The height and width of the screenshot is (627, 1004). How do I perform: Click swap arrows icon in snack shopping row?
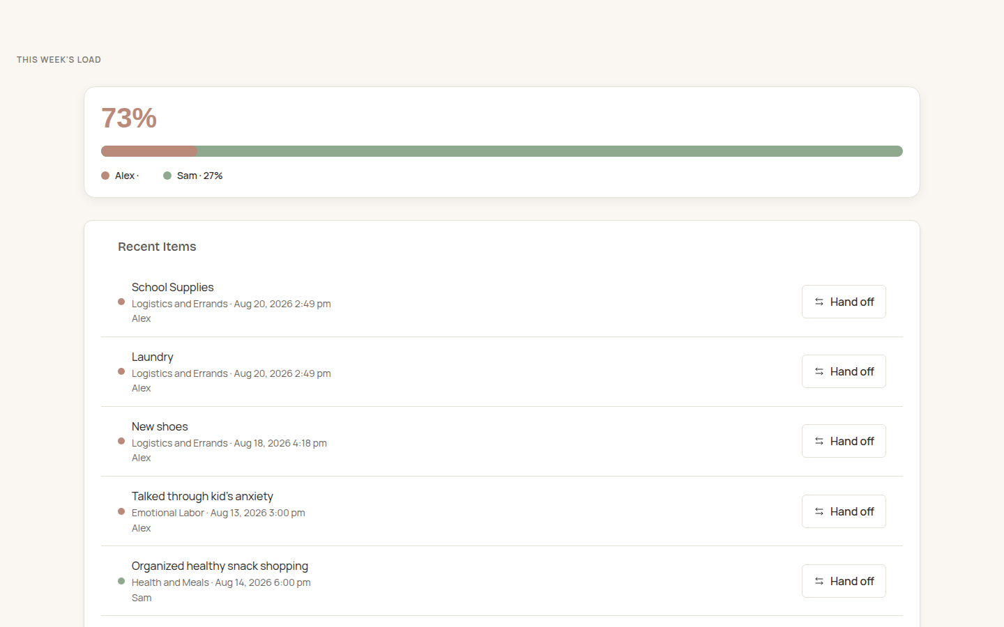coord(819,581)
